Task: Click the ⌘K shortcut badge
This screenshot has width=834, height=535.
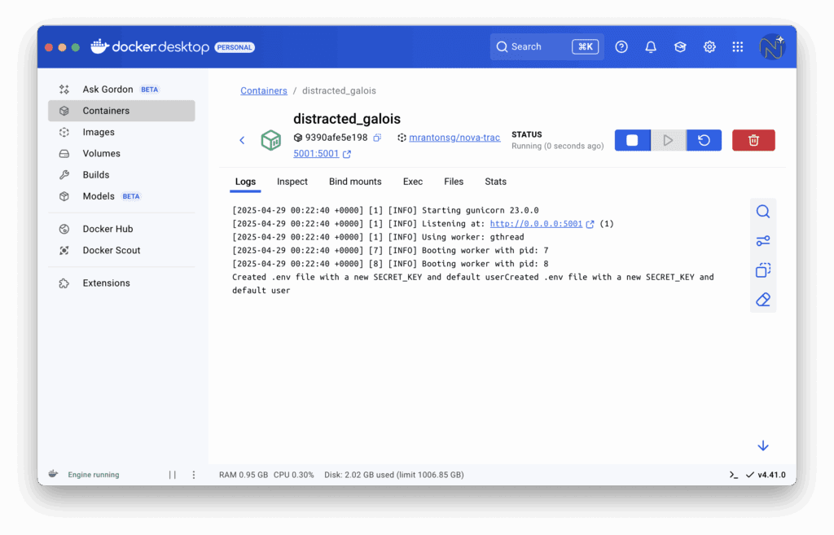Action: click(585, 46)
